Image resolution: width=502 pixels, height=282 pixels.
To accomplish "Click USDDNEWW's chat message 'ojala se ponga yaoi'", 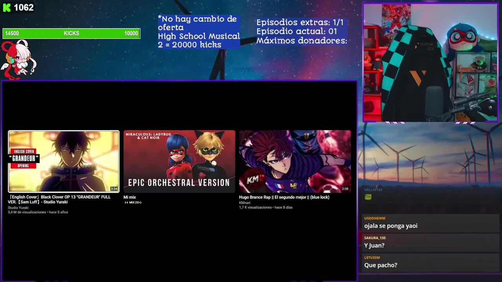I will [x=391, y=226].
